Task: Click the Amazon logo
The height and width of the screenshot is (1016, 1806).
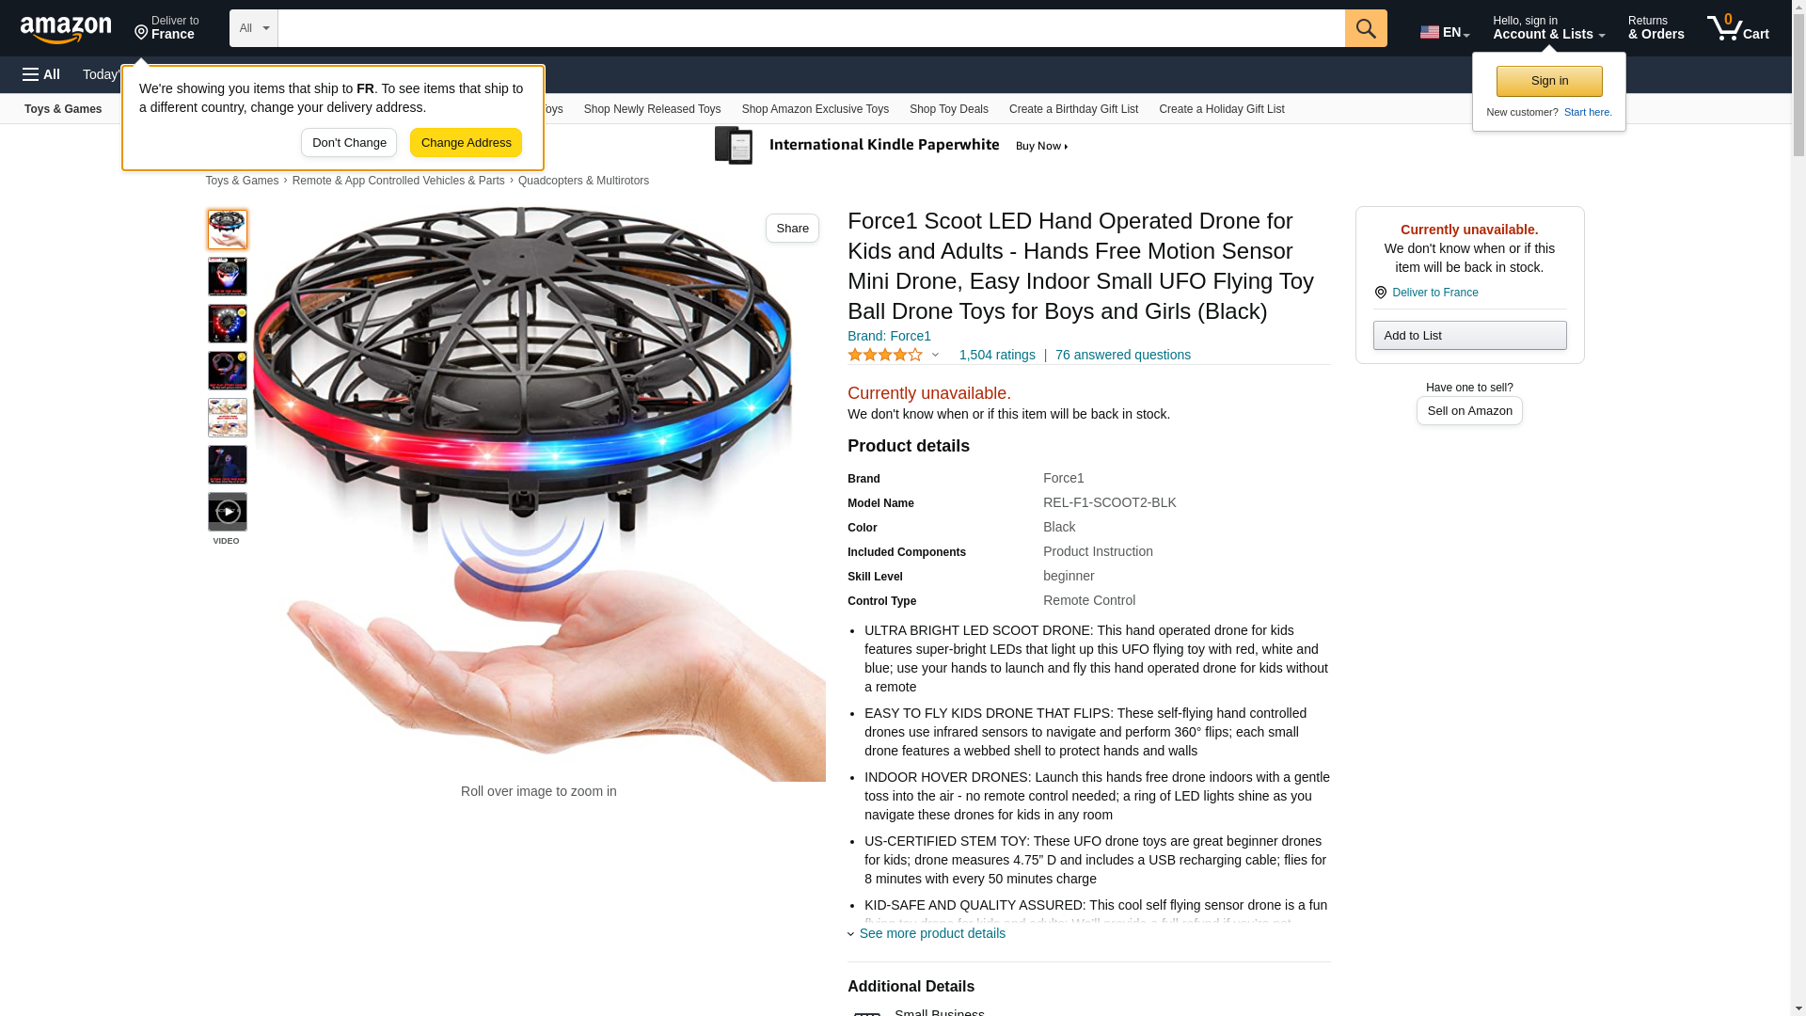Action: point(66,29)
